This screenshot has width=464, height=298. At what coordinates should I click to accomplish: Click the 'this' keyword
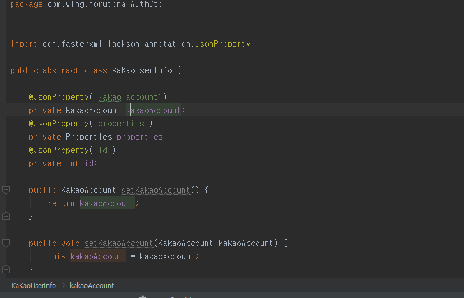click(57, 256)
